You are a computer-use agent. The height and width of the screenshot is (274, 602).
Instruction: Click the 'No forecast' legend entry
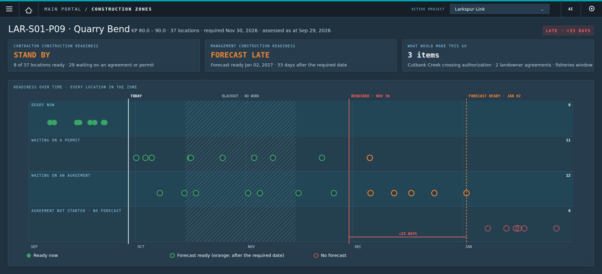click(330, 256)
